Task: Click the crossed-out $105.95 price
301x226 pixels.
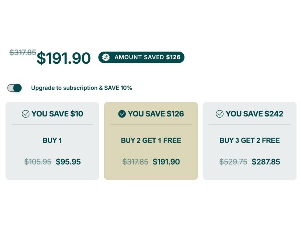Action: [x=38, y=162]
